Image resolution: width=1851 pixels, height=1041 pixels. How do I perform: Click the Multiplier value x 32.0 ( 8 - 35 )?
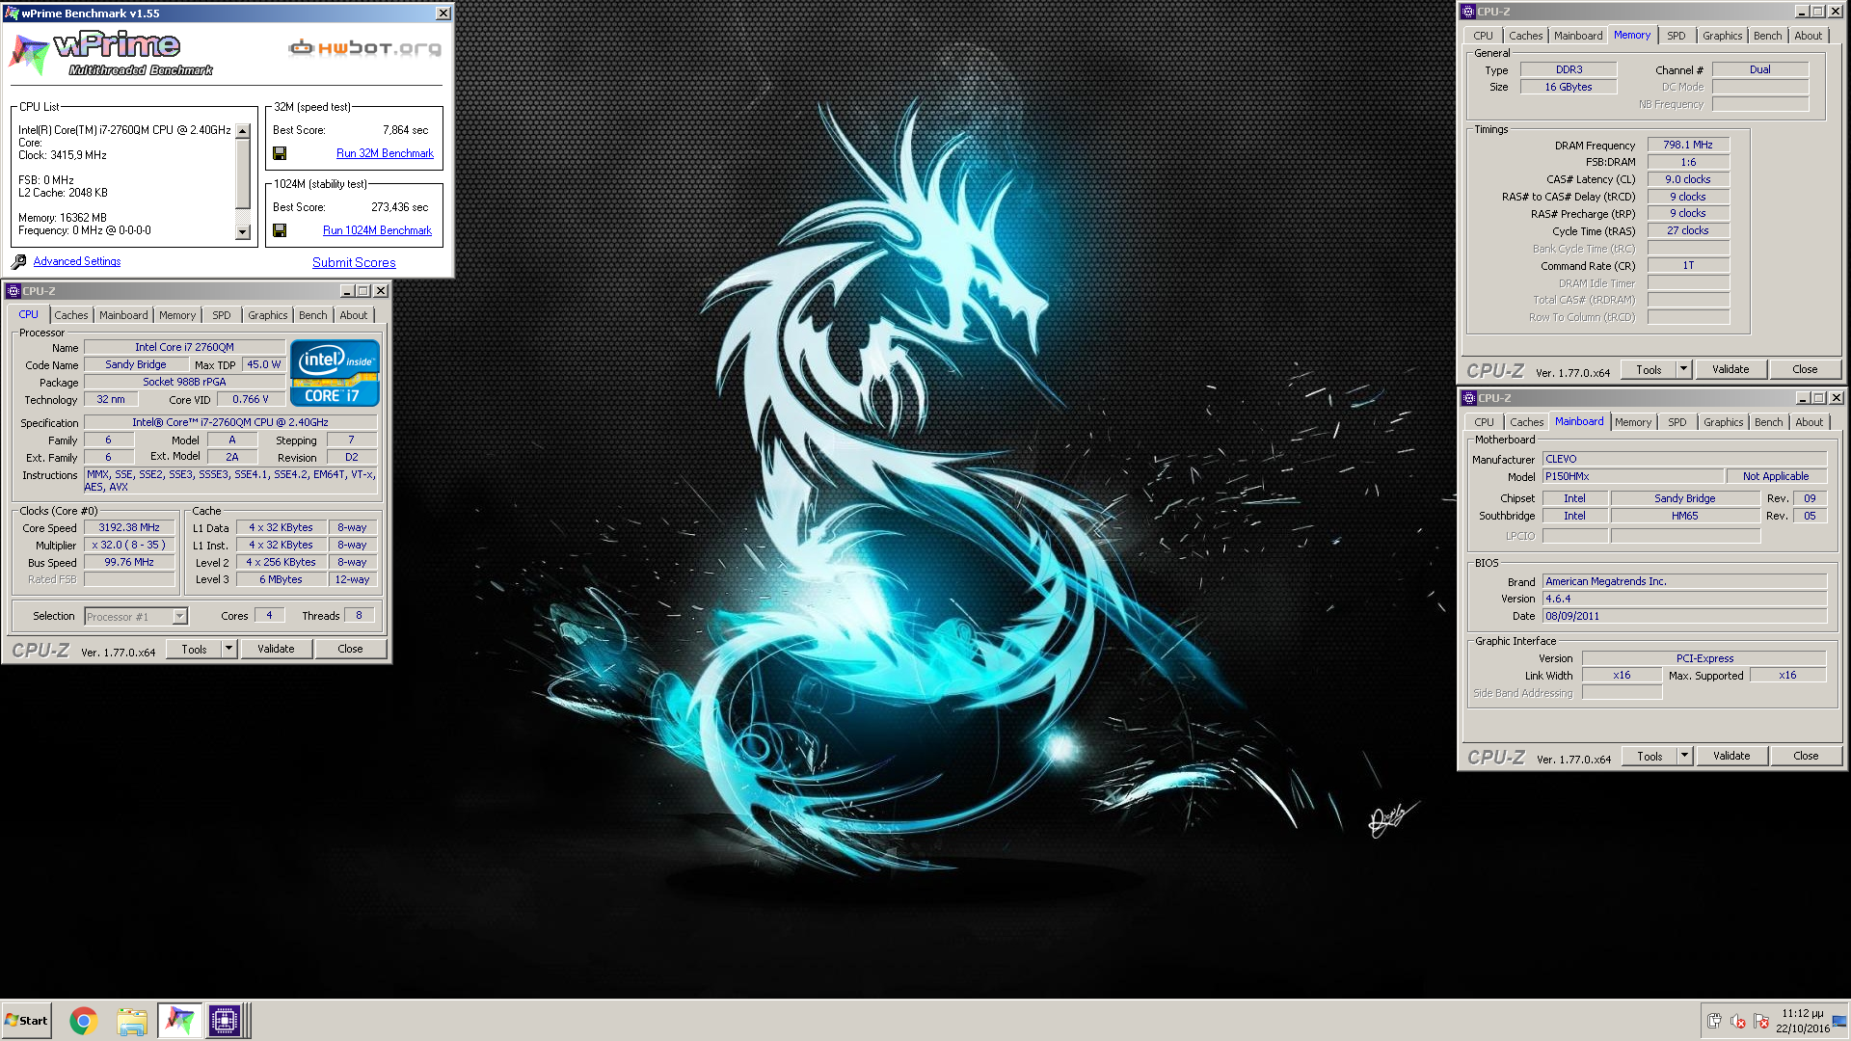[x=129, y=545]
